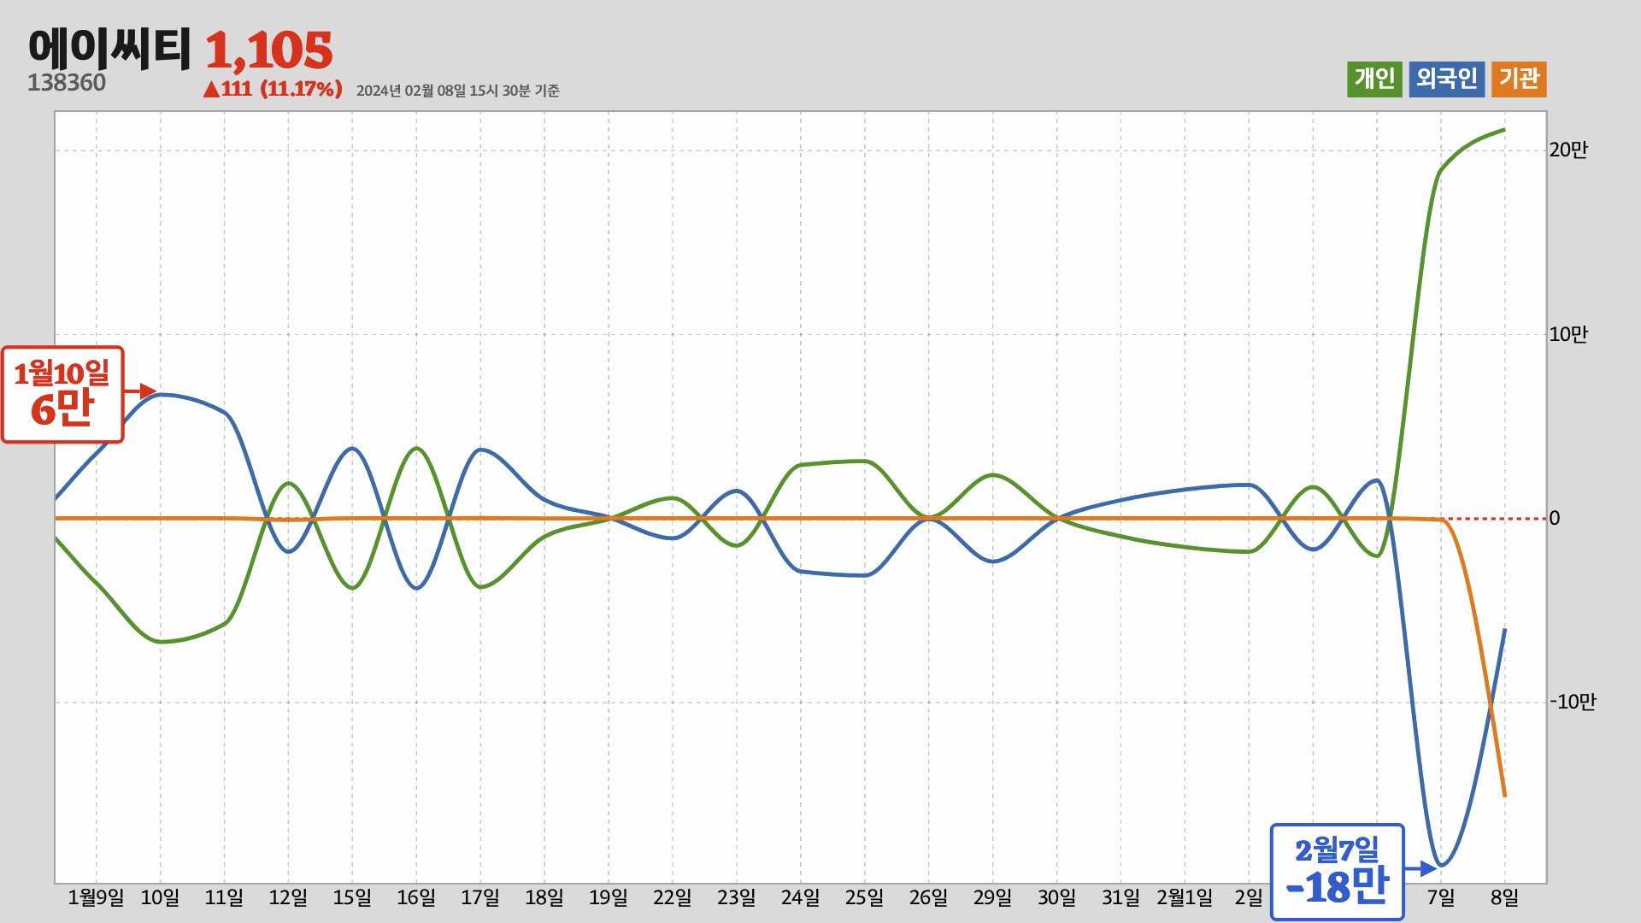Click the green line trough at 10일
Viewport: 1641px width, 923px height.
161,642
